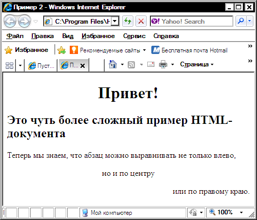
Task: Click the 100% zoom level button
Action: 221,212
